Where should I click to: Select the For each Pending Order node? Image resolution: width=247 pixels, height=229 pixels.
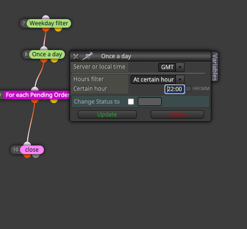click(37, 95)
